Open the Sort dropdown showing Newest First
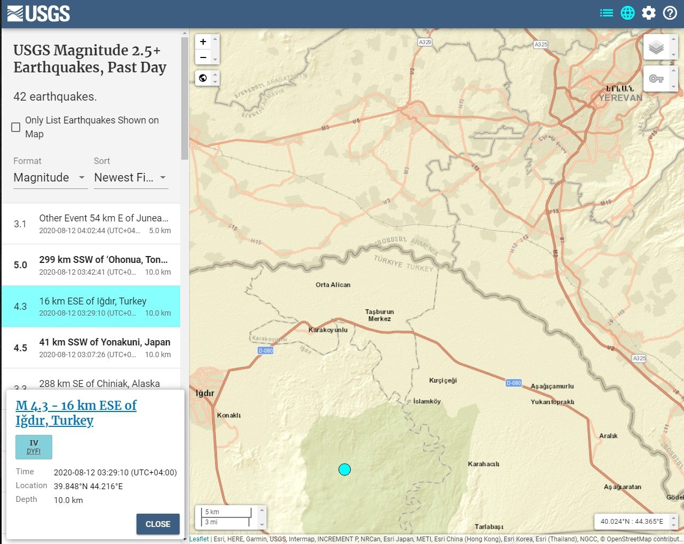The height and width of the screenshot is (544, 684). point(131,178)
